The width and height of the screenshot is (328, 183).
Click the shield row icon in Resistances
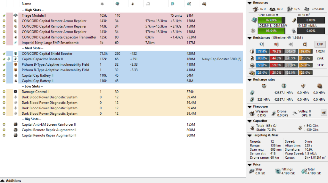tap(252, 51)
